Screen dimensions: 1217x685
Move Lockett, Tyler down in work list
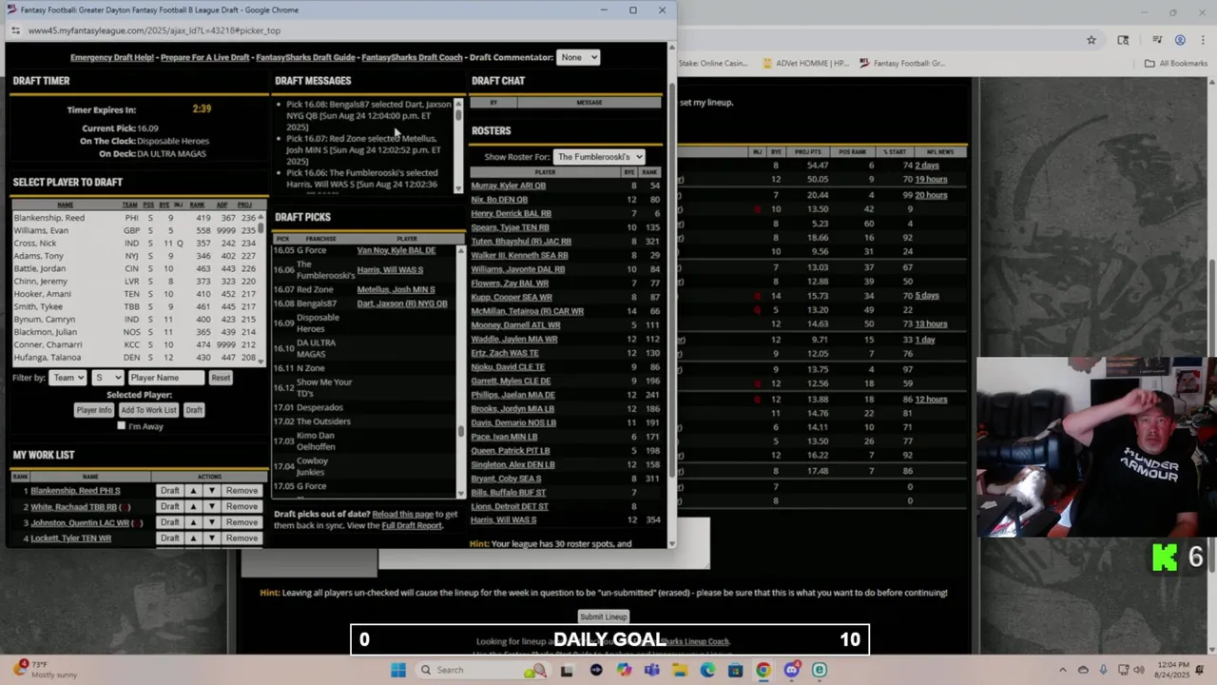[x=211, y=538]
